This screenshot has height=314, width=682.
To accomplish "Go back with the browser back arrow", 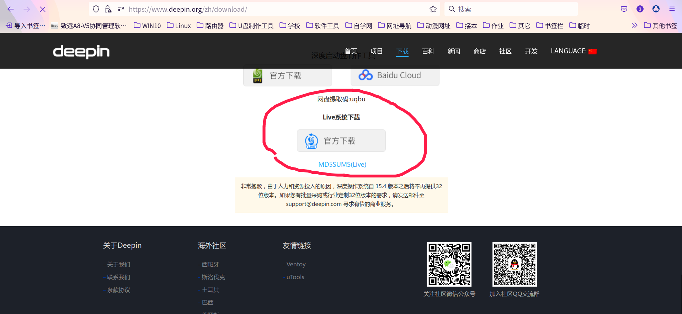I will click(x=11, y=9).
